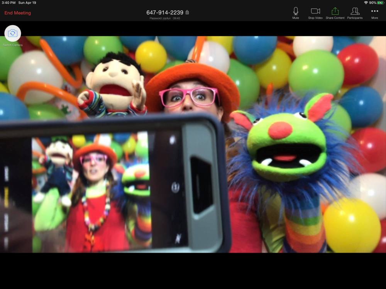Mute the microphone icon
The height and width of the screenshot is (289, 386).
(x=296, y=11)
